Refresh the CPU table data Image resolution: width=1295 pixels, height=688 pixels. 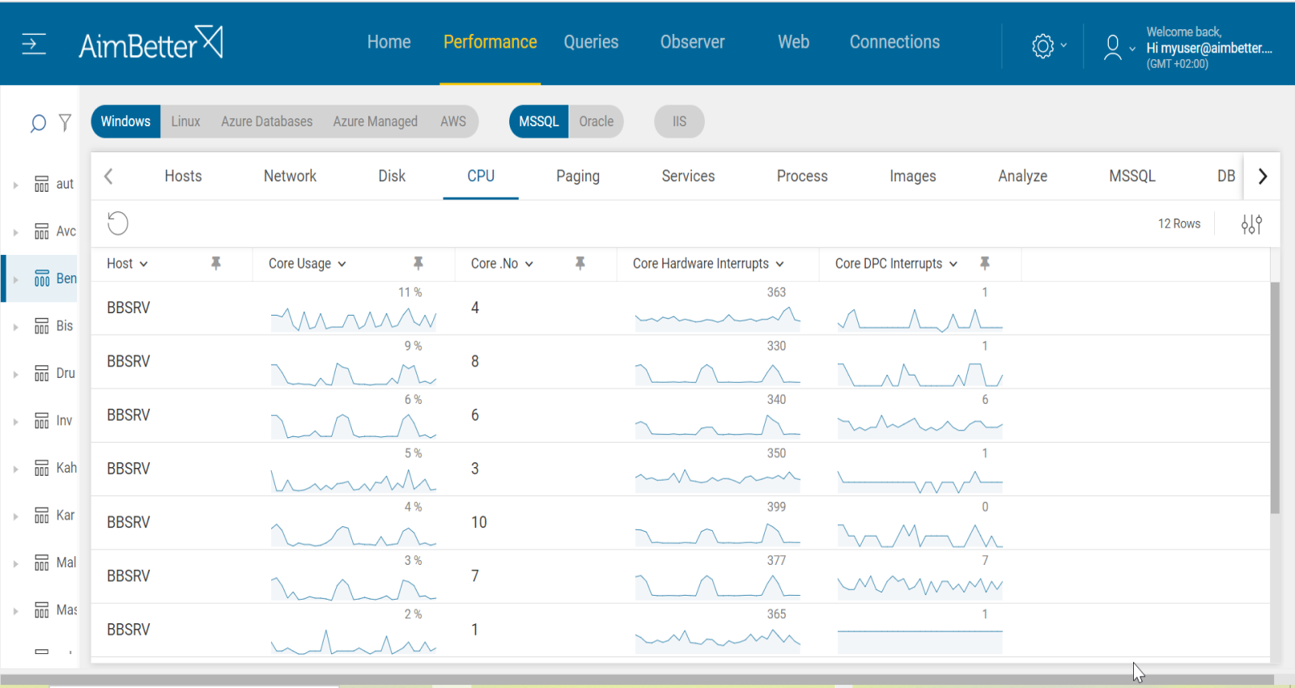tap(118, 223)
